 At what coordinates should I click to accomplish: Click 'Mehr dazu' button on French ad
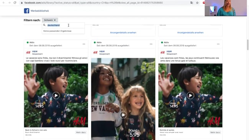click(215, 132)
